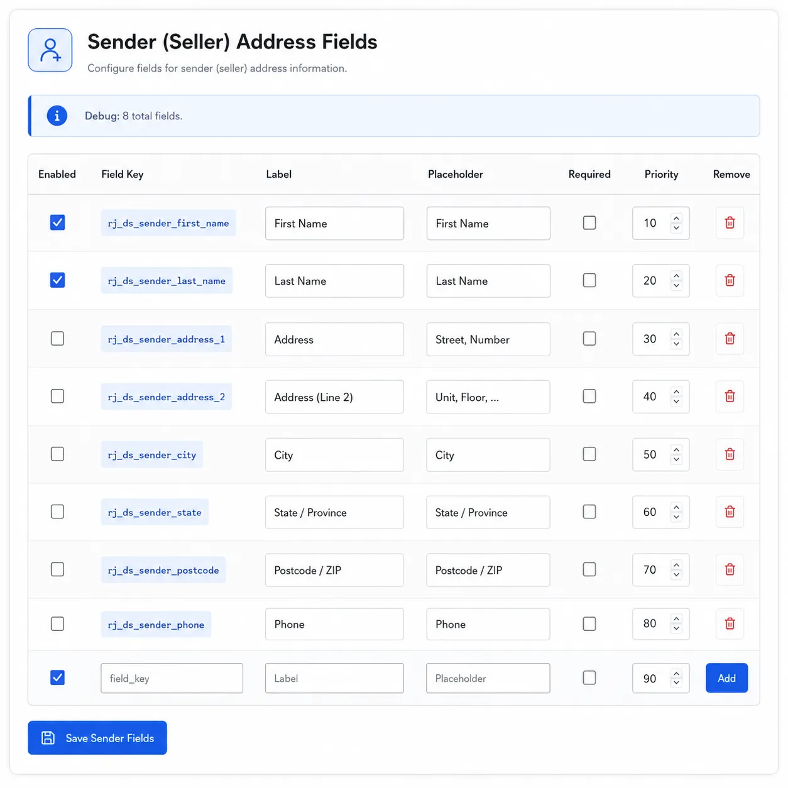Screen dimensions: 788x788
Task: Set Address (Line 2) as required
Action: pos(589,397)
